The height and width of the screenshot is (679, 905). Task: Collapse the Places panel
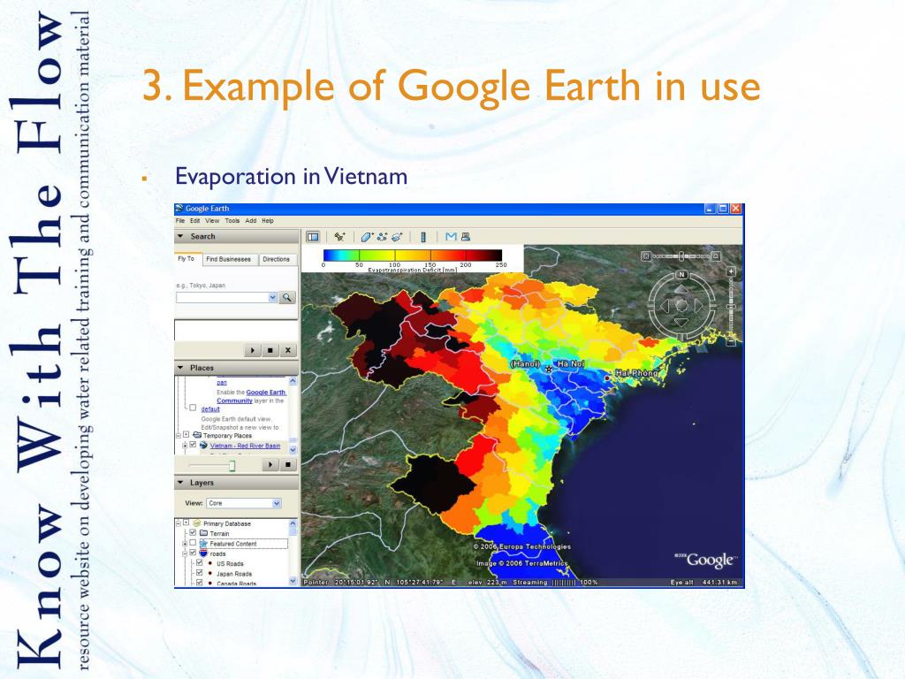click(180, 368)
